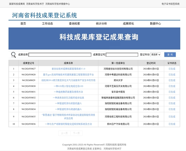Open achievement 星创谷技术成果档案管理系统V1.0

[68, 69]
